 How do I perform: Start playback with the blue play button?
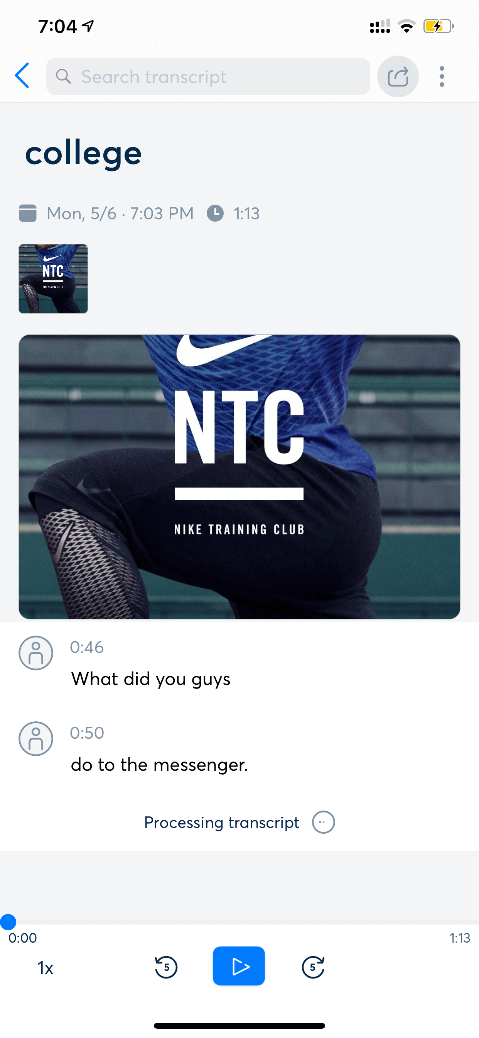(x=239, y=966)
